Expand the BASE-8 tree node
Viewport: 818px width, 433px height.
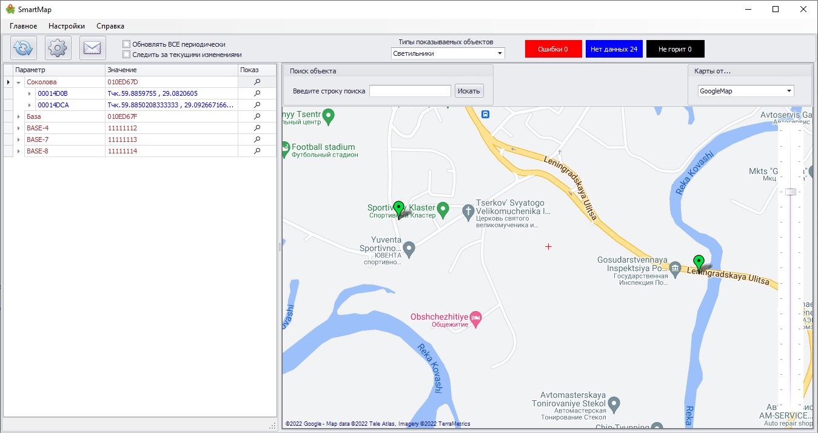(18, 151)
